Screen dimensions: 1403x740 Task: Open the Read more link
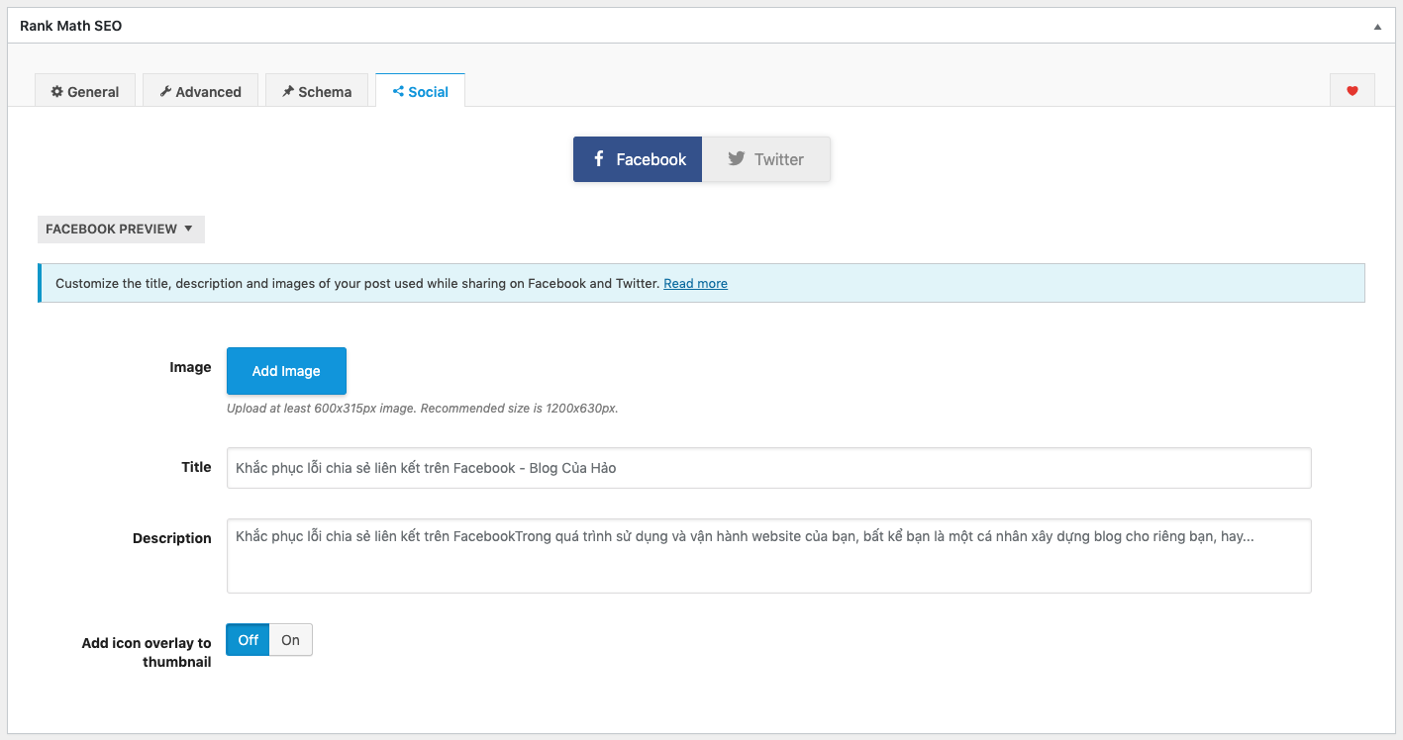pyautogui.click(x=695, y=284)
